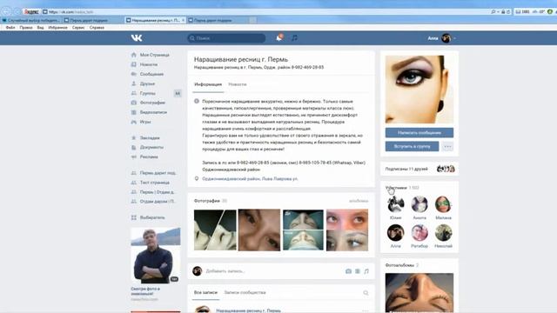Open Игры in the left sidebar

[145, 122]
